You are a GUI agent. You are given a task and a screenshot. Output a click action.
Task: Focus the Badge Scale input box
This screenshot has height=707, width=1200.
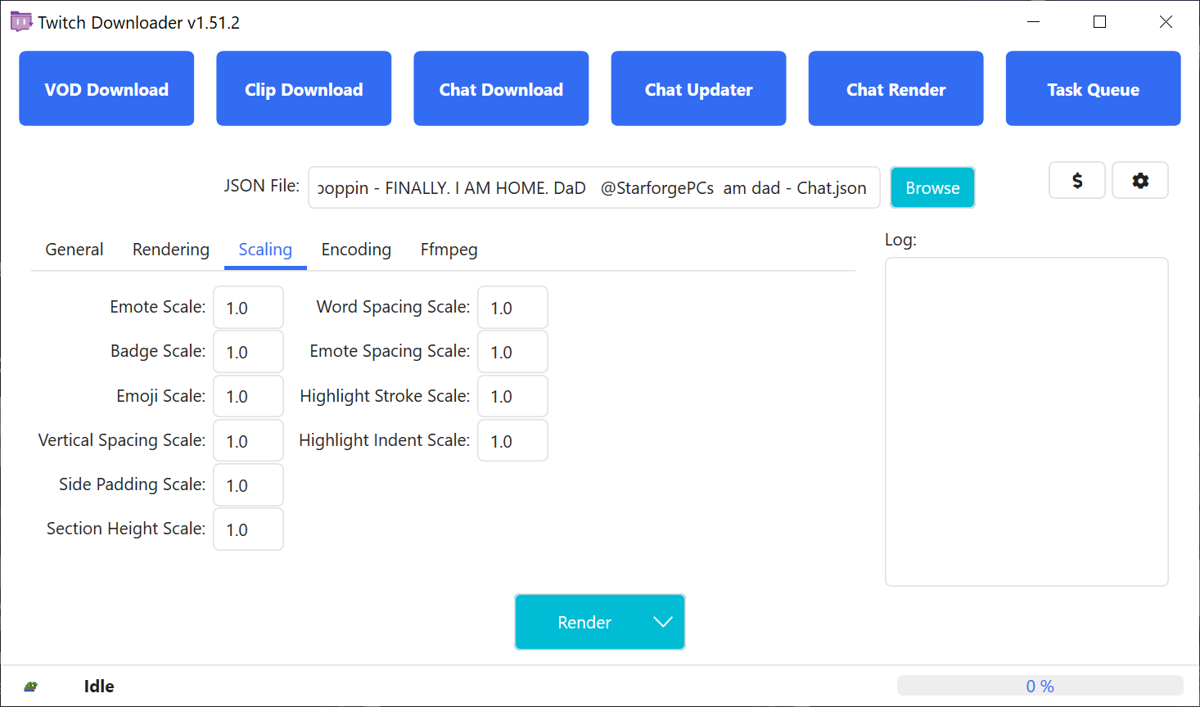248,352
